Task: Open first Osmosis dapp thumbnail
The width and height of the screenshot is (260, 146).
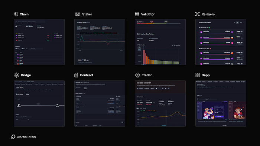Action: (x=212, y=110)
